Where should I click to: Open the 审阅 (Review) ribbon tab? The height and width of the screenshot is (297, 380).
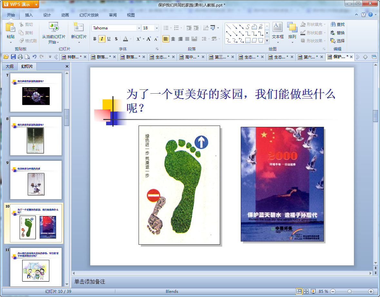113,15
